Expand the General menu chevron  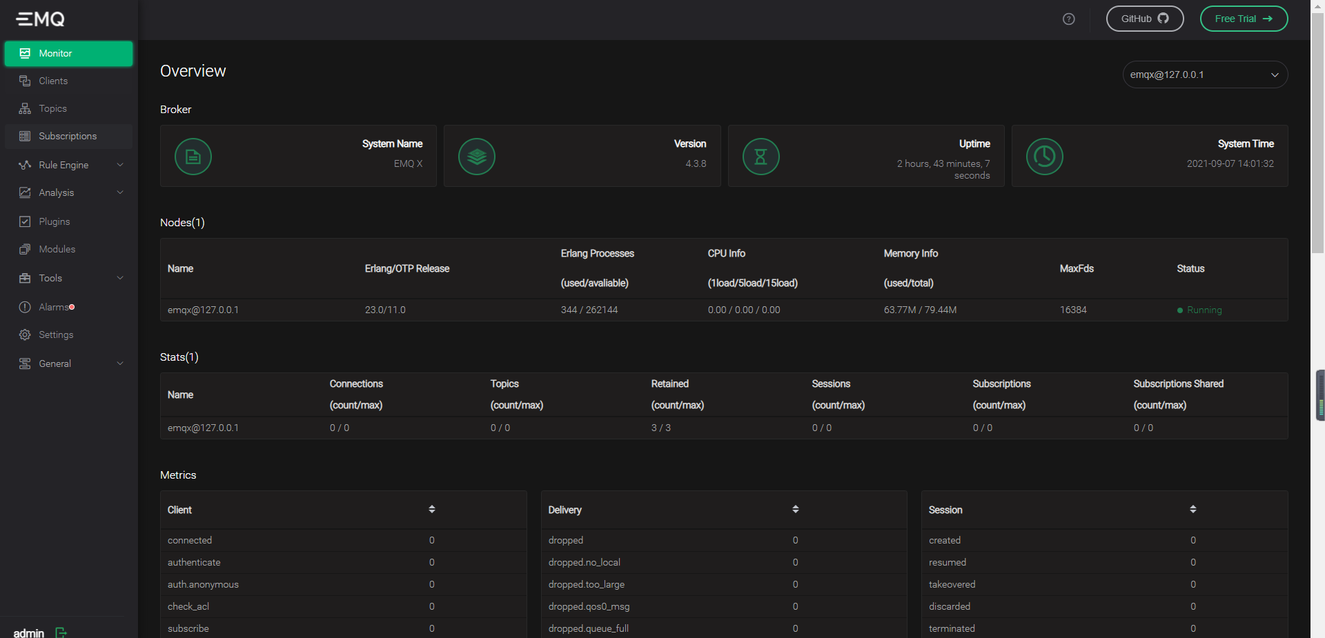coord(120,363)
